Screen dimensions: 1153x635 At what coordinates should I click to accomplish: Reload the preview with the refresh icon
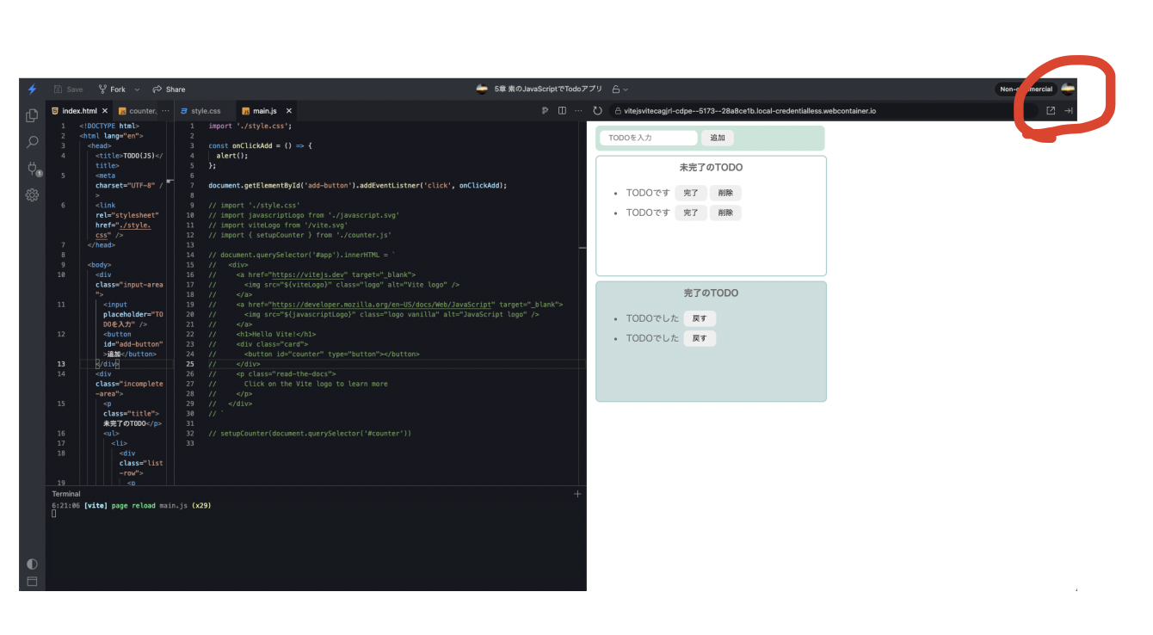[x=597, y=111]
